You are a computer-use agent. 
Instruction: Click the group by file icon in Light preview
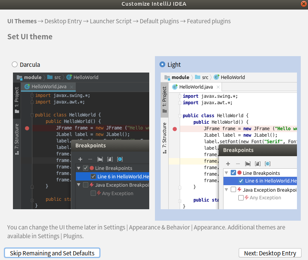point(257,164)
